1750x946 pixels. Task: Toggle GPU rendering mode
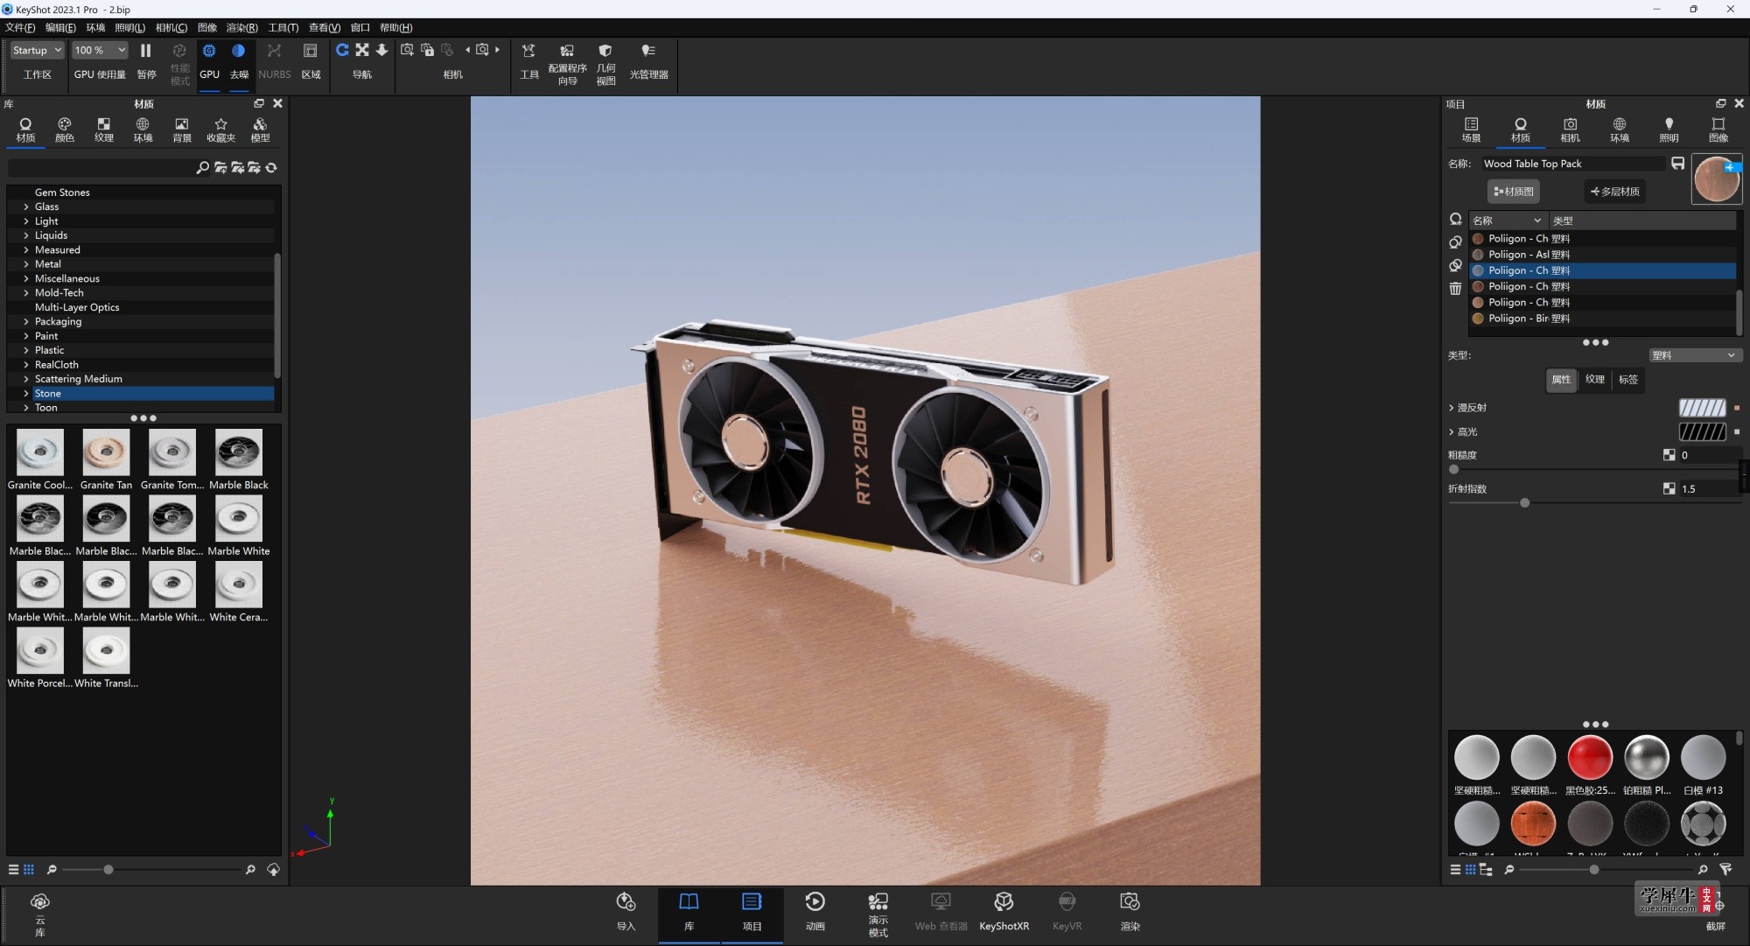coord(209,60)
